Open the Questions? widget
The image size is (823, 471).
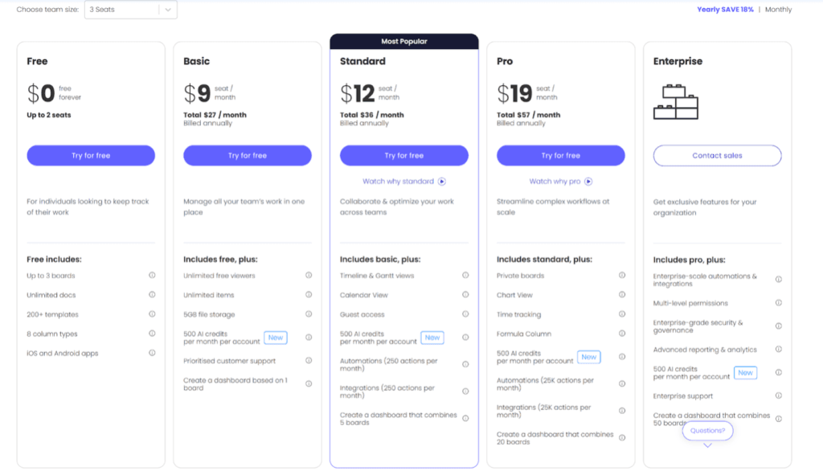707,431
